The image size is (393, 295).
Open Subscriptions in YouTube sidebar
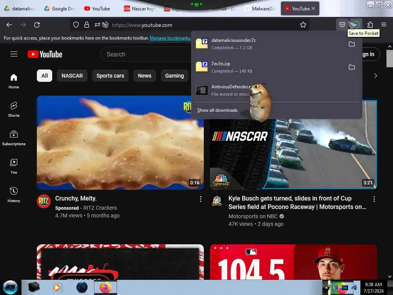tap(14, 138)
